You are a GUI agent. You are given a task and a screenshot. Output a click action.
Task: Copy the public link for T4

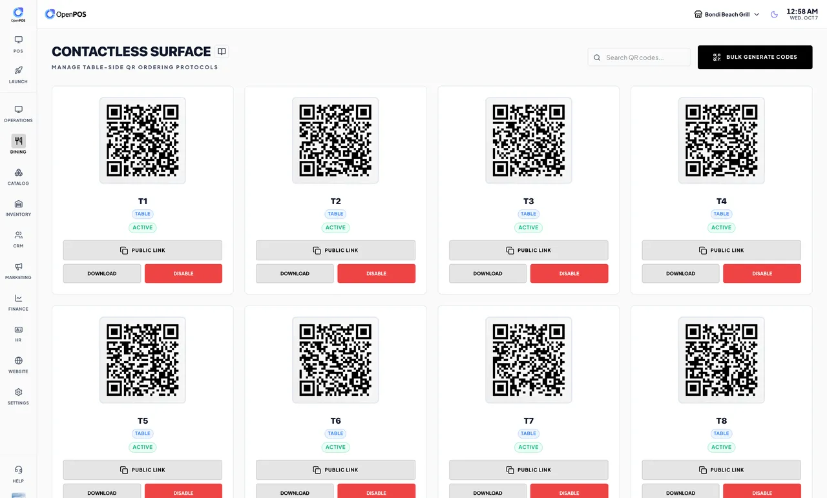721,250
